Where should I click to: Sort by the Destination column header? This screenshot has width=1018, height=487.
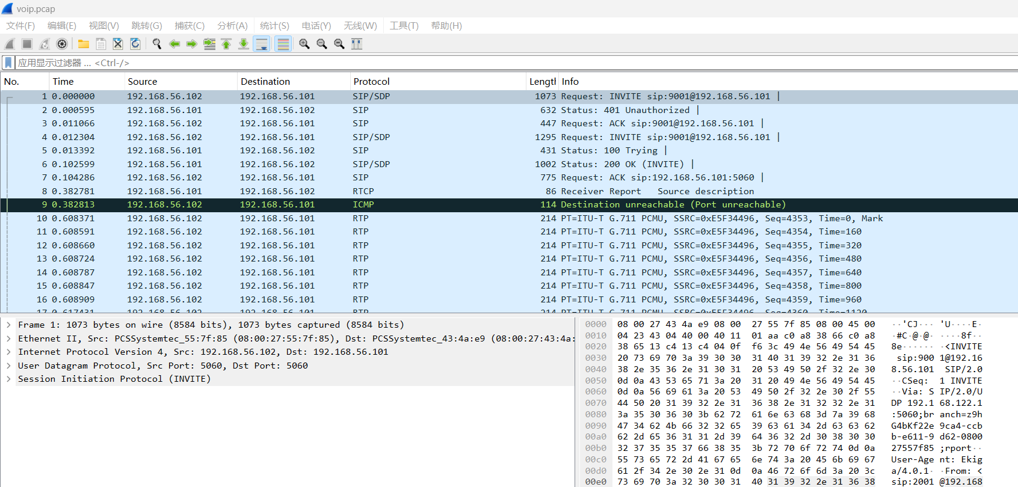pos(294,81)
